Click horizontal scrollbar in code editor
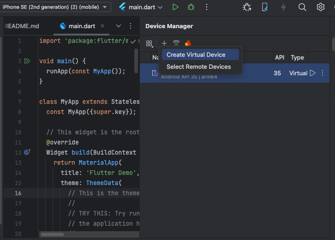Image resolution: width=335 pixels, height=240 pixels. 52,234
